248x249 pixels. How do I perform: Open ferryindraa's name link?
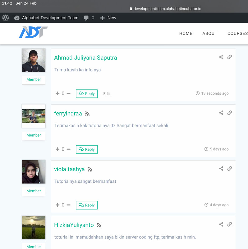(68, 114)
